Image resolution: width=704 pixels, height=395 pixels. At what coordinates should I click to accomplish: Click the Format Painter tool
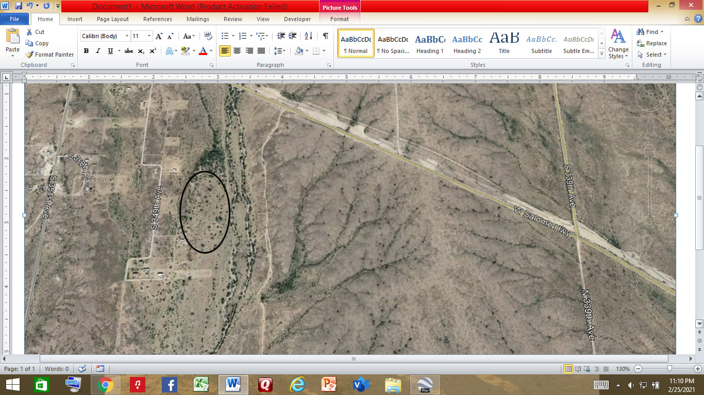(x=50, y=55)
